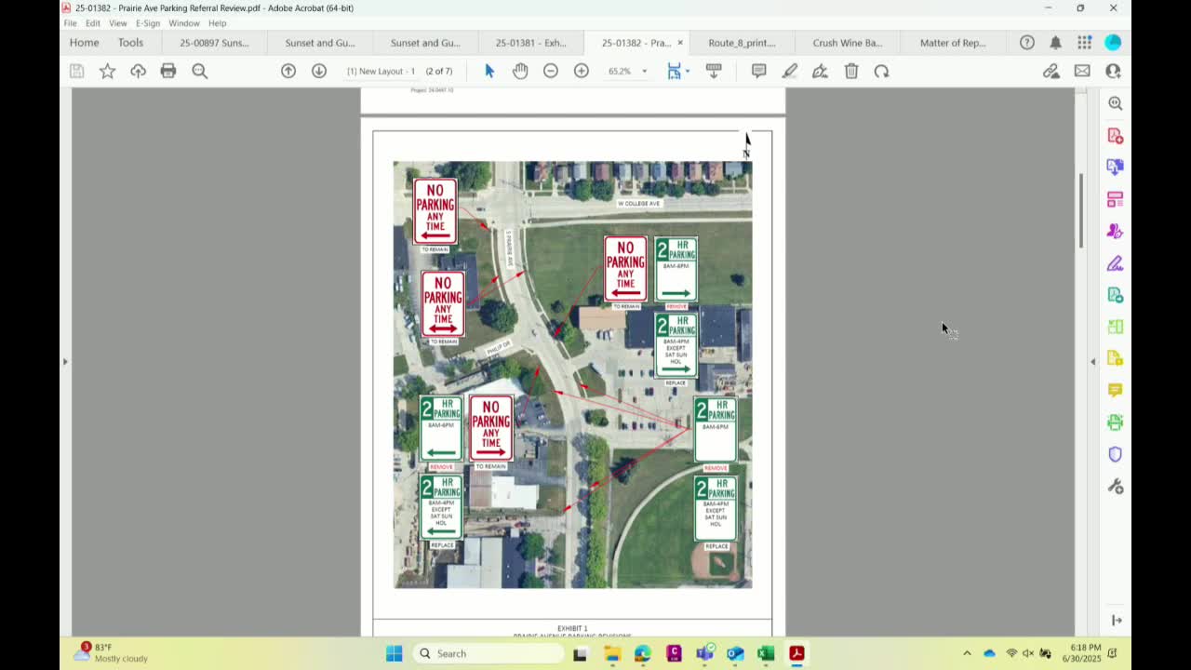Click the taskbar Search box
Screen dimensions: 1191x670
coord(488,653)
